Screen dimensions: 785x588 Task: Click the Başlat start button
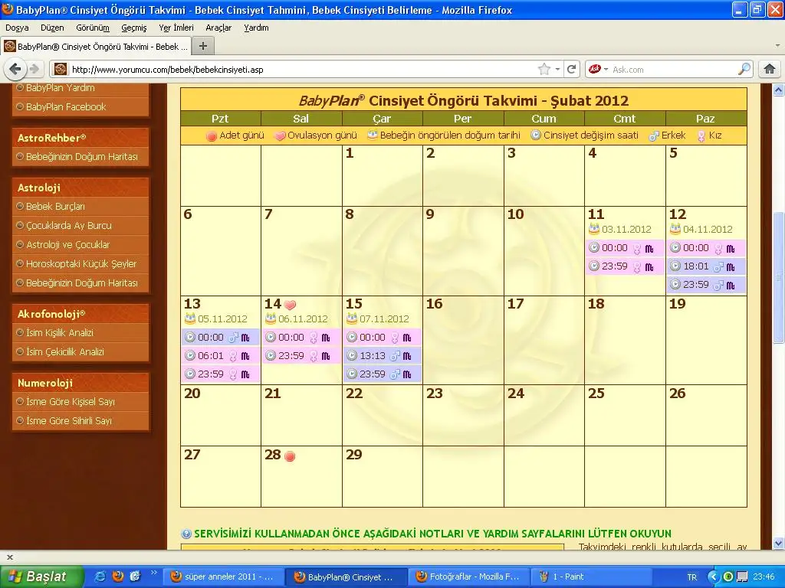(41, 577)
